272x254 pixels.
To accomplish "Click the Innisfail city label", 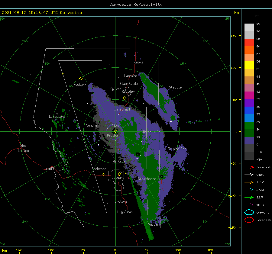I will coord(122,109).
